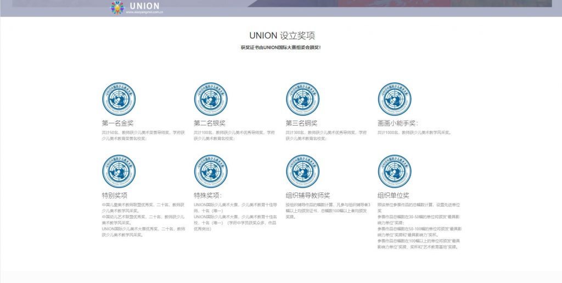Click the emblem above 组织辅导教师奖
This screenshot has height=283, width=562.
(302, 171)
